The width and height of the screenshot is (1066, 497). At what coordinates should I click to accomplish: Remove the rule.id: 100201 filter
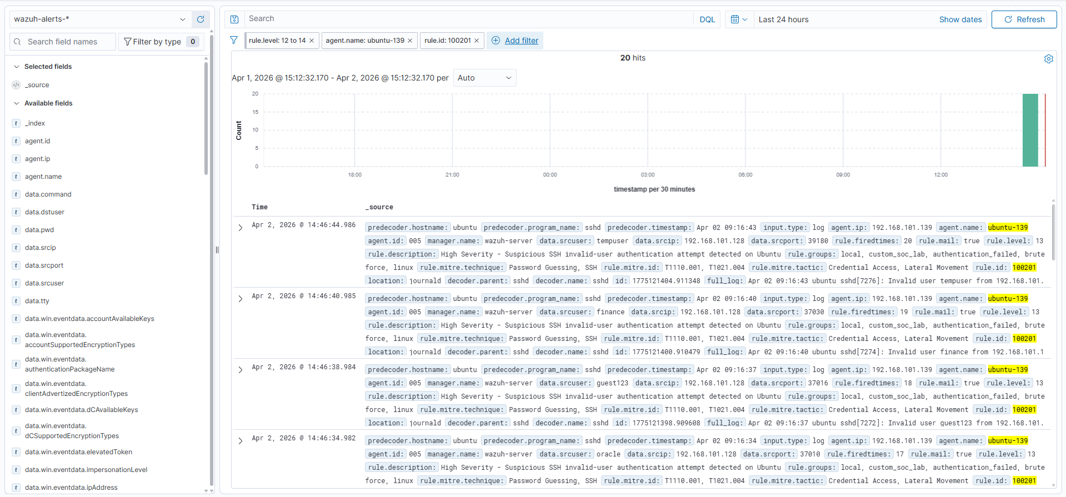tap(477, 41)
